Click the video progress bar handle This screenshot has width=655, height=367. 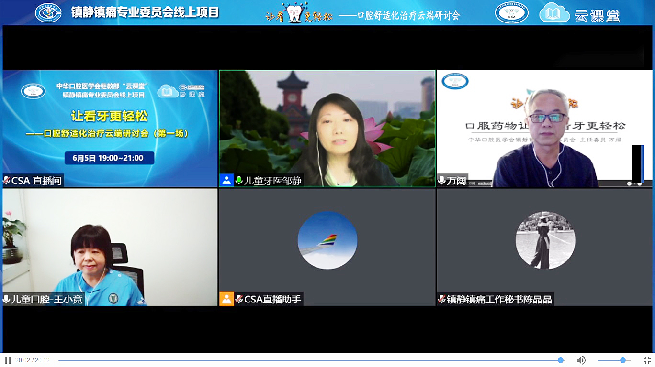[560, 360]
